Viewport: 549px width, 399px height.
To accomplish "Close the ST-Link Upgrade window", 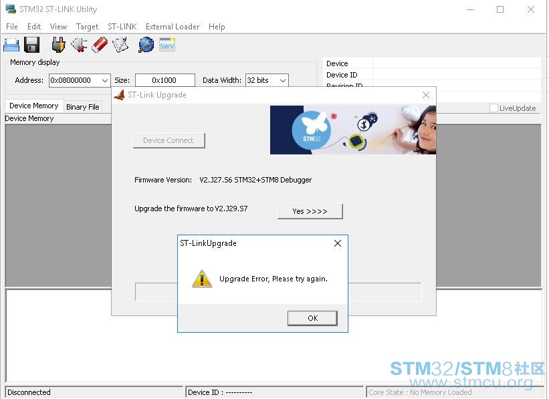I will coord(426,95).
